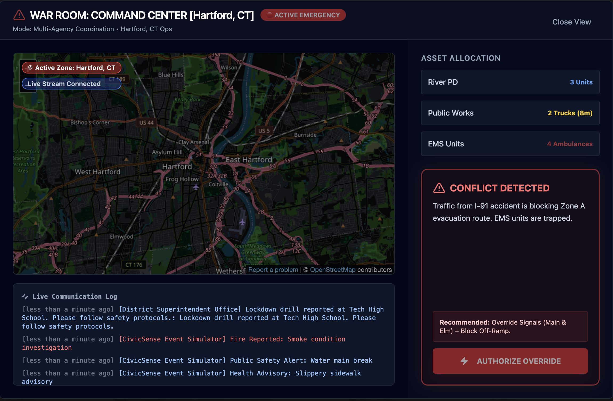Click the Recommended override signals box
The width and height of the screenshot is (613, 401).
click(x=510, y=326)
